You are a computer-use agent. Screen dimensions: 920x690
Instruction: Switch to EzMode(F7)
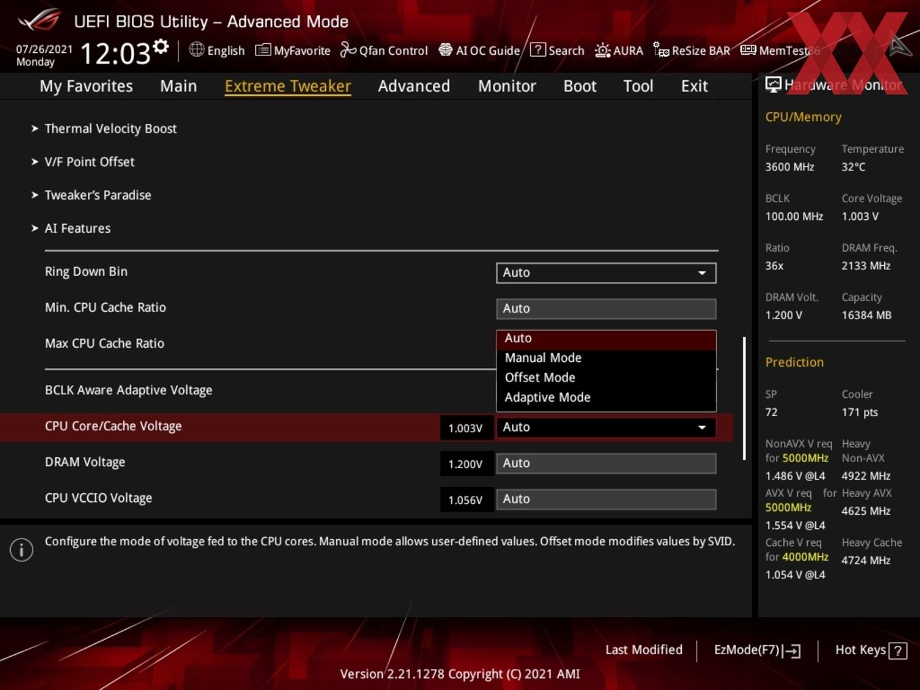coord(758,650)
